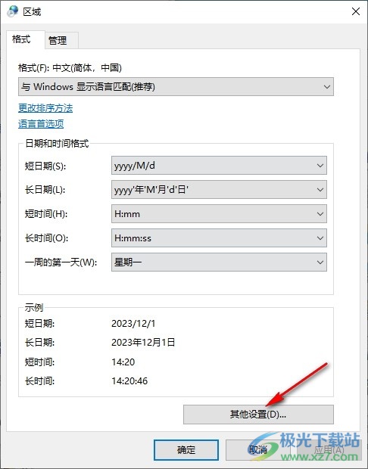Click the 格式(F): 中文(简体，中国) label
Image resolution: width=368 pixels, height=469 pixels.
tap(70, 68)
